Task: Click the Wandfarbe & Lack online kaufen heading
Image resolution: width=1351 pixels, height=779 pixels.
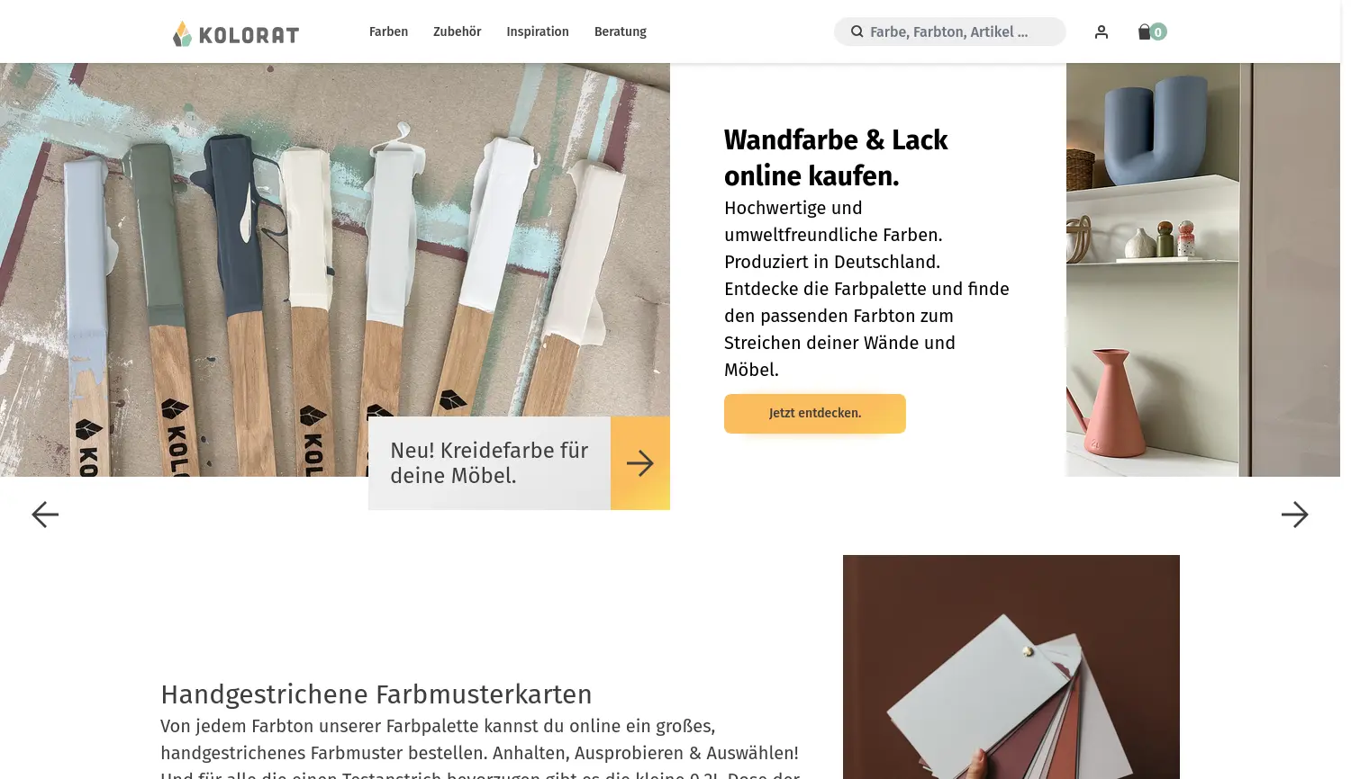Action: (836, 157)
